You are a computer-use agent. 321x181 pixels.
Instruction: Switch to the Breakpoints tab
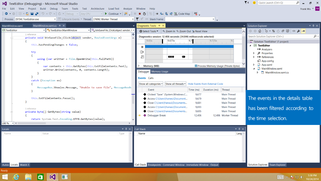coord(154,165)
